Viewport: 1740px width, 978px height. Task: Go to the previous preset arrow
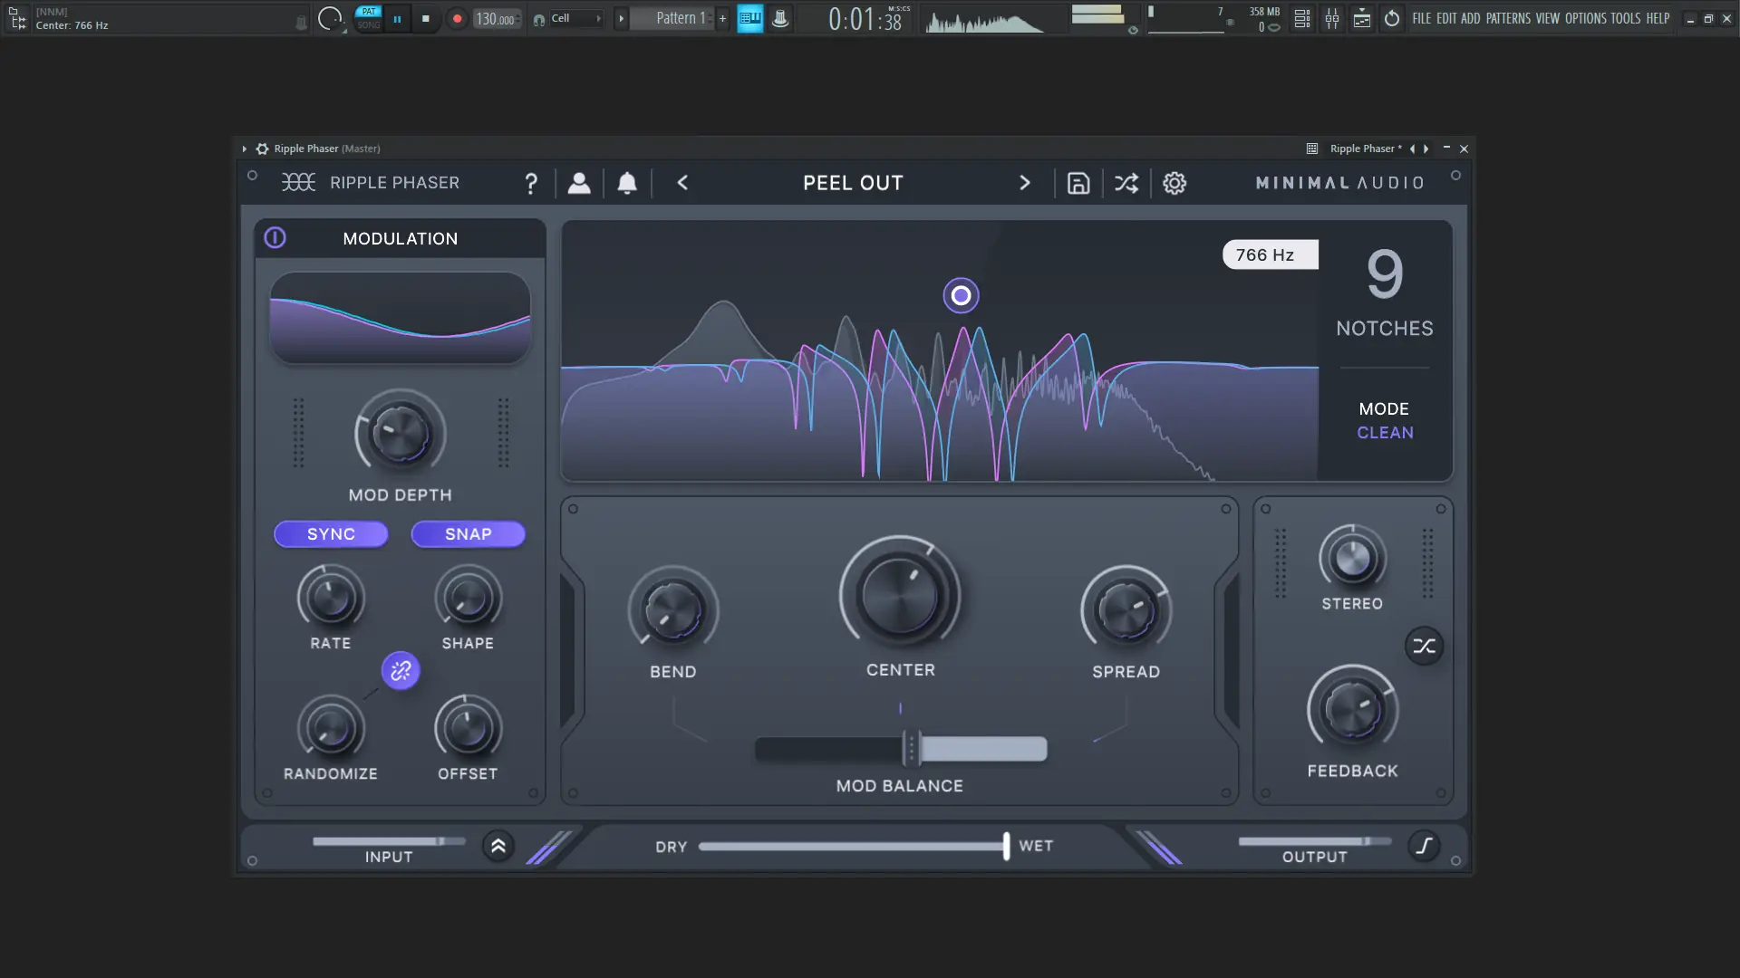[682, 183]
